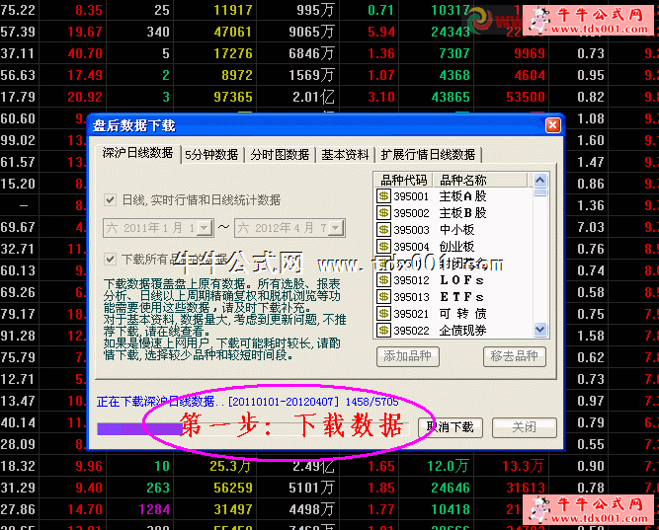Screen dimensions: 659x530
Task: Click the 53500 cell in the background table
Action: pyautogui.click(x=526, y=97)
